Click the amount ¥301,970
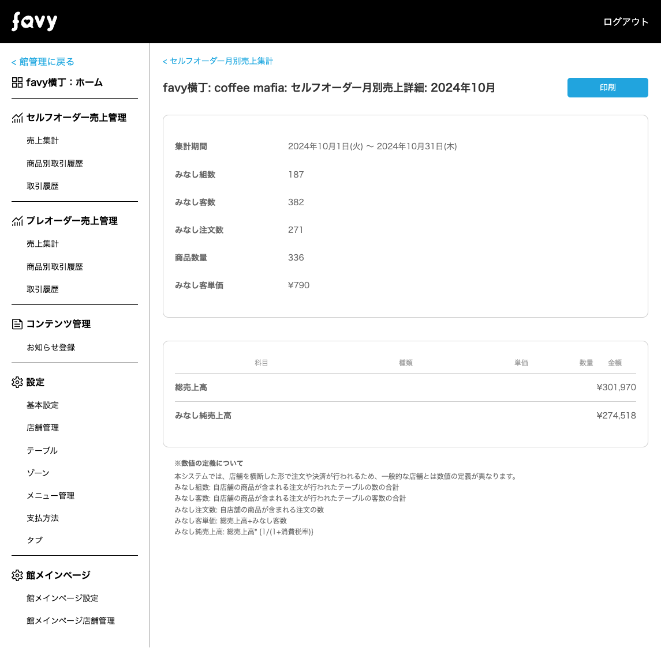 (x=617, y=387)
